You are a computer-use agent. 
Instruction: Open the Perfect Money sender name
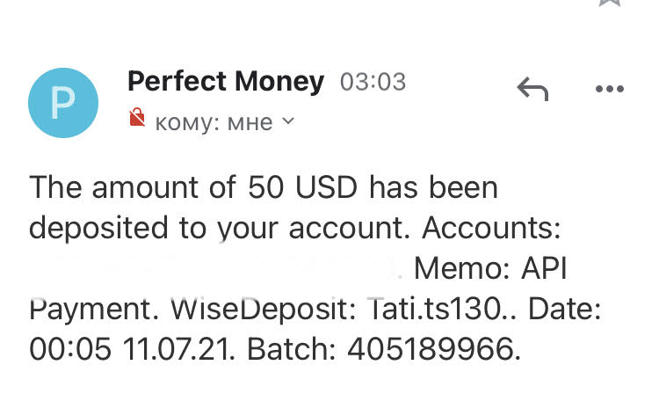tap(226, 82)
